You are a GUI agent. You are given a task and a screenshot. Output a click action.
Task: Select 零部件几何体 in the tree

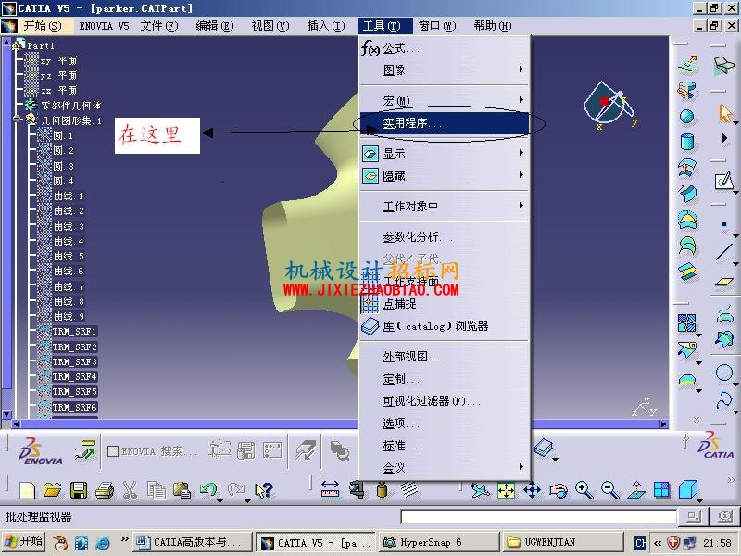[x=71, y=106]
